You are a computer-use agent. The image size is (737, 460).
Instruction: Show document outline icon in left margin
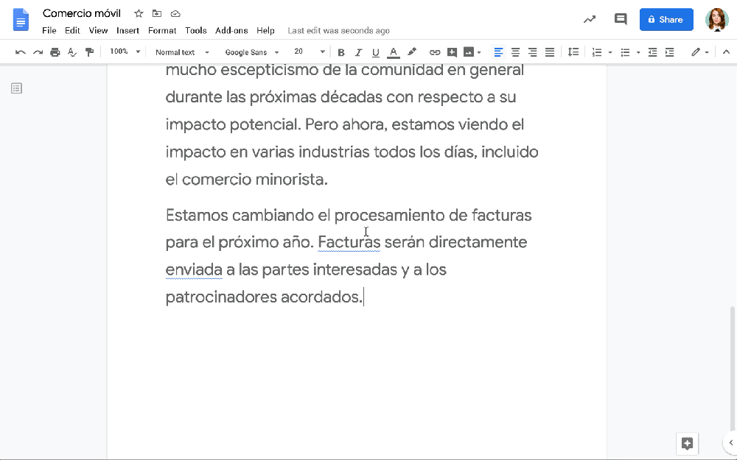click(16, 88)
